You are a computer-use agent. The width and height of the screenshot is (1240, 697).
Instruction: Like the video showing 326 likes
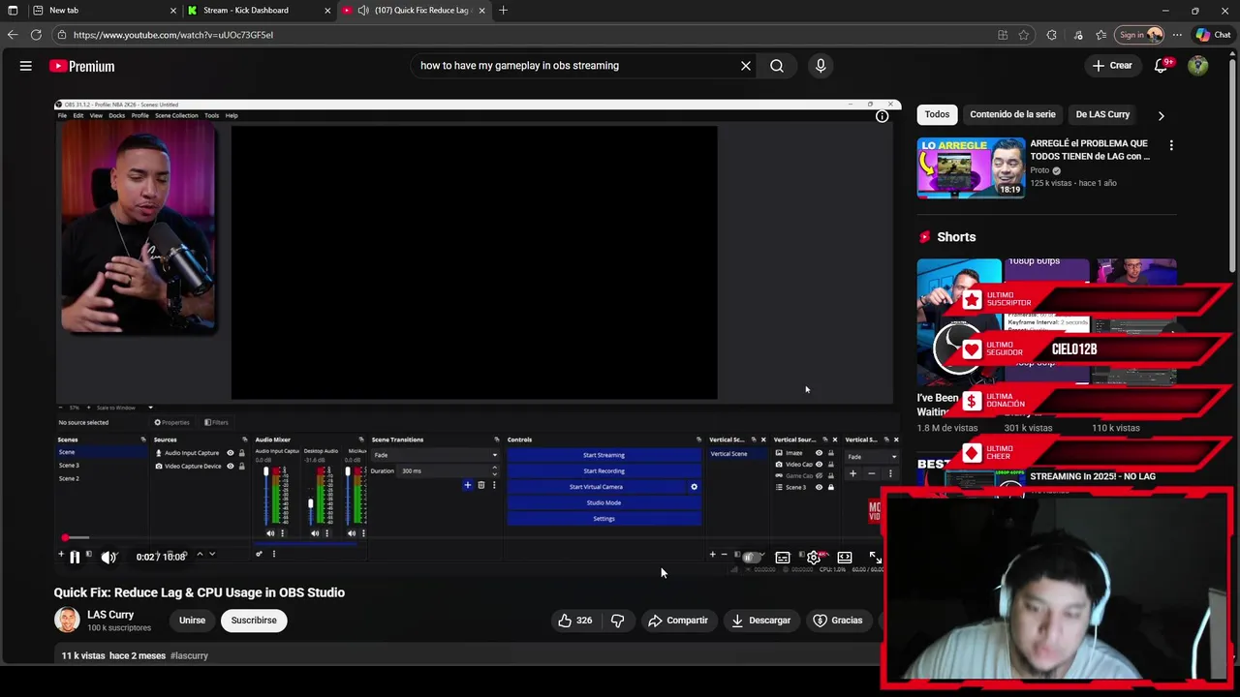[x=574, y=621]
